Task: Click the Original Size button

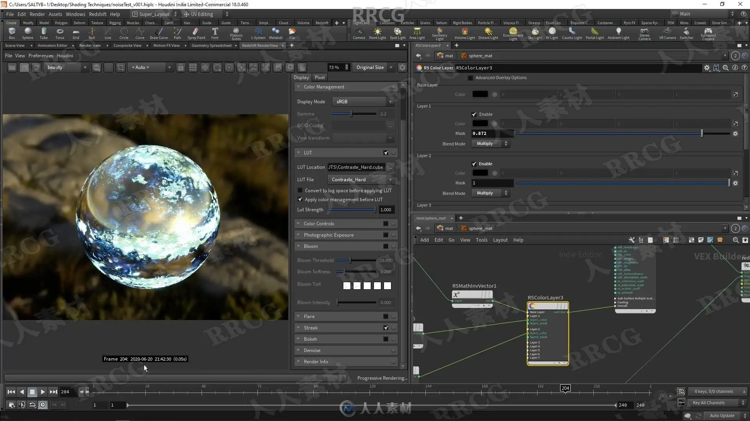Action: tap(370, 67)
